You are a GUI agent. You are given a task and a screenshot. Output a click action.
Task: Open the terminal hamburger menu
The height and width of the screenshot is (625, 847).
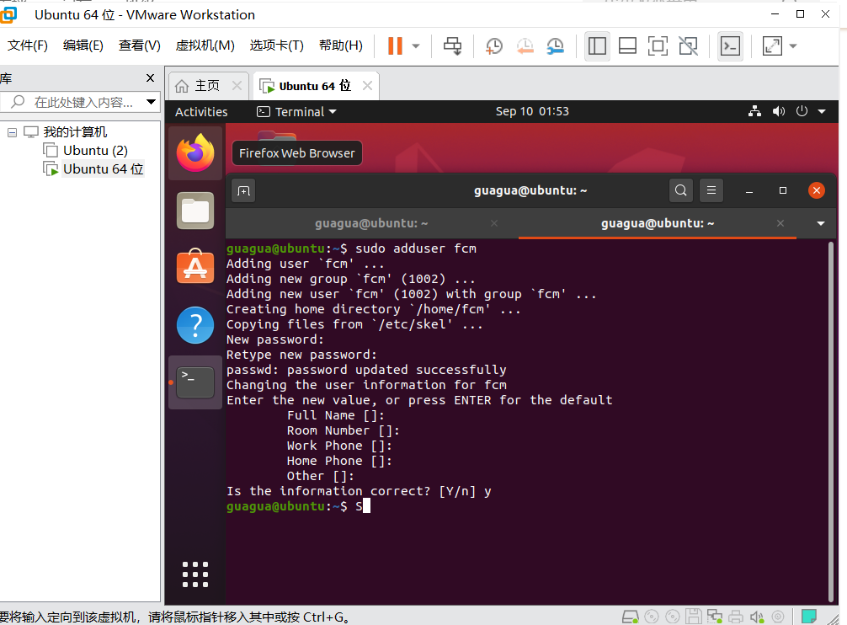(x=711, y=190)
